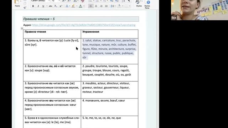228x128 pixels.
Task: Click rule 3 text 'Буквосочетание eu'
Action: coord(40,83)
